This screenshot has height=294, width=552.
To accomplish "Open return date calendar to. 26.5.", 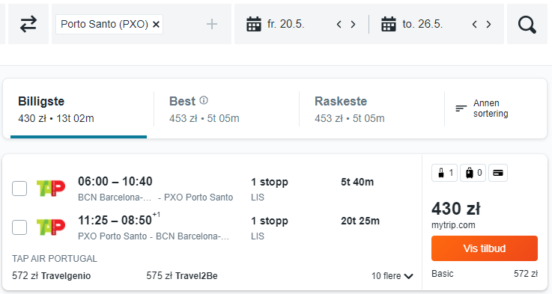I will (412, 24).
